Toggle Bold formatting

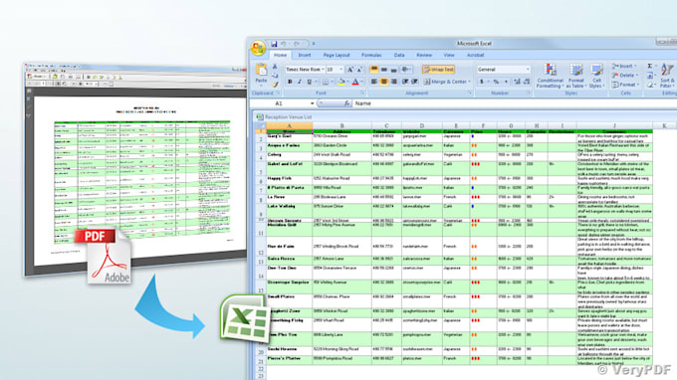[290, 82]
